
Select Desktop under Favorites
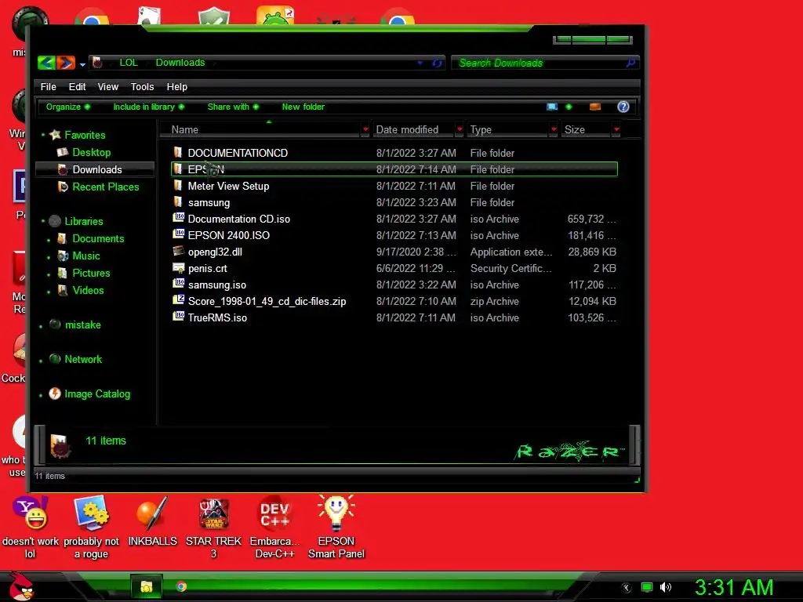click(91, 152)
